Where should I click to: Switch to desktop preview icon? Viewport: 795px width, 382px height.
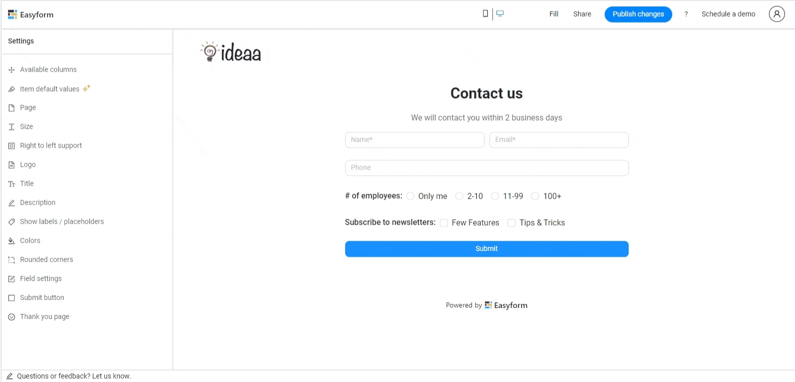(500, 14)
